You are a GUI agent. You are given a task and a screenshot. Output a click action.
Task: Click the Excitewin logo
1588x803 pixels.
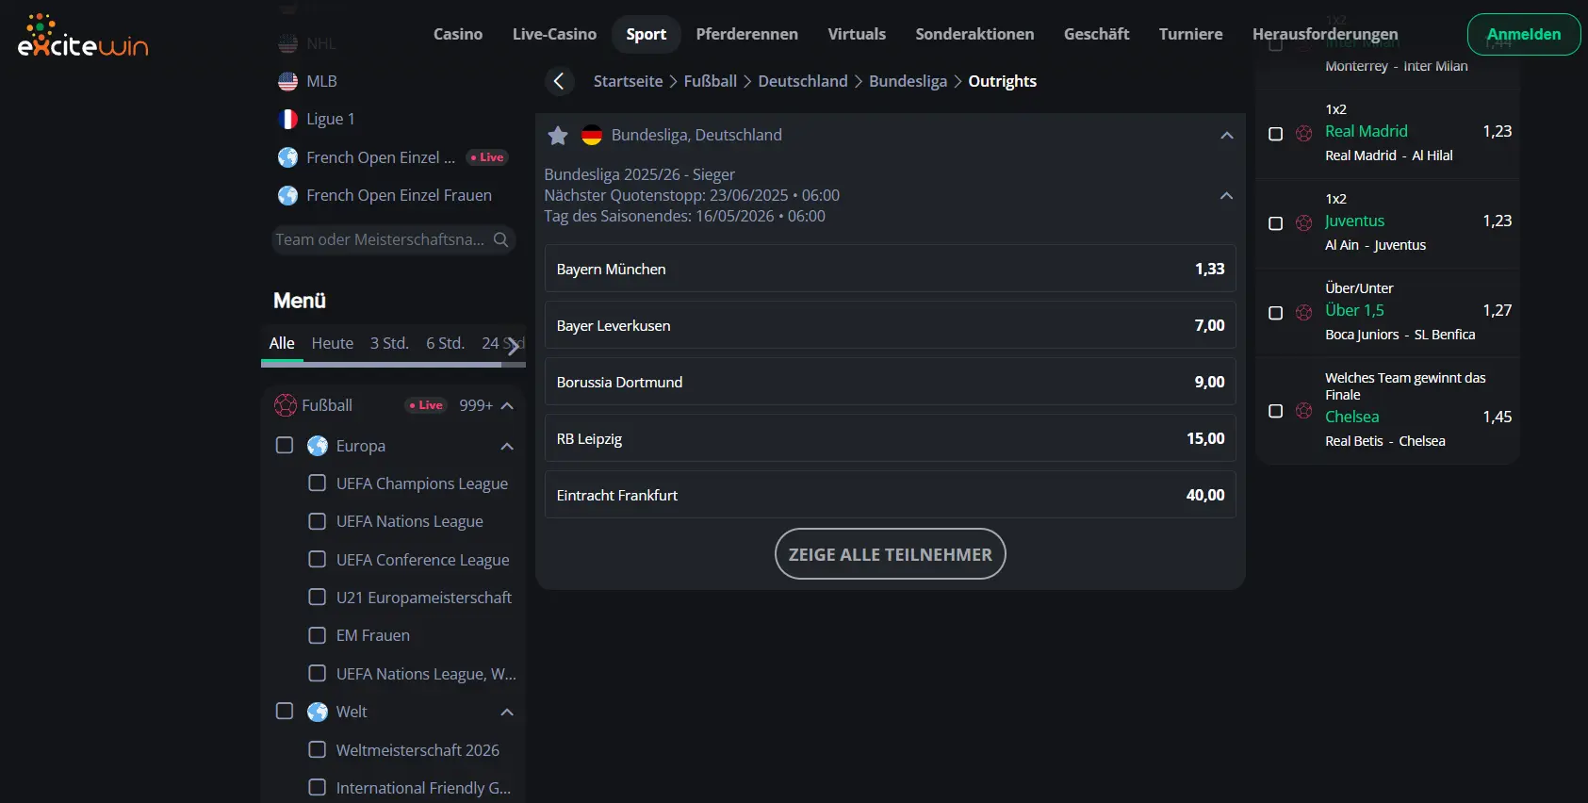tap(83, 36)
